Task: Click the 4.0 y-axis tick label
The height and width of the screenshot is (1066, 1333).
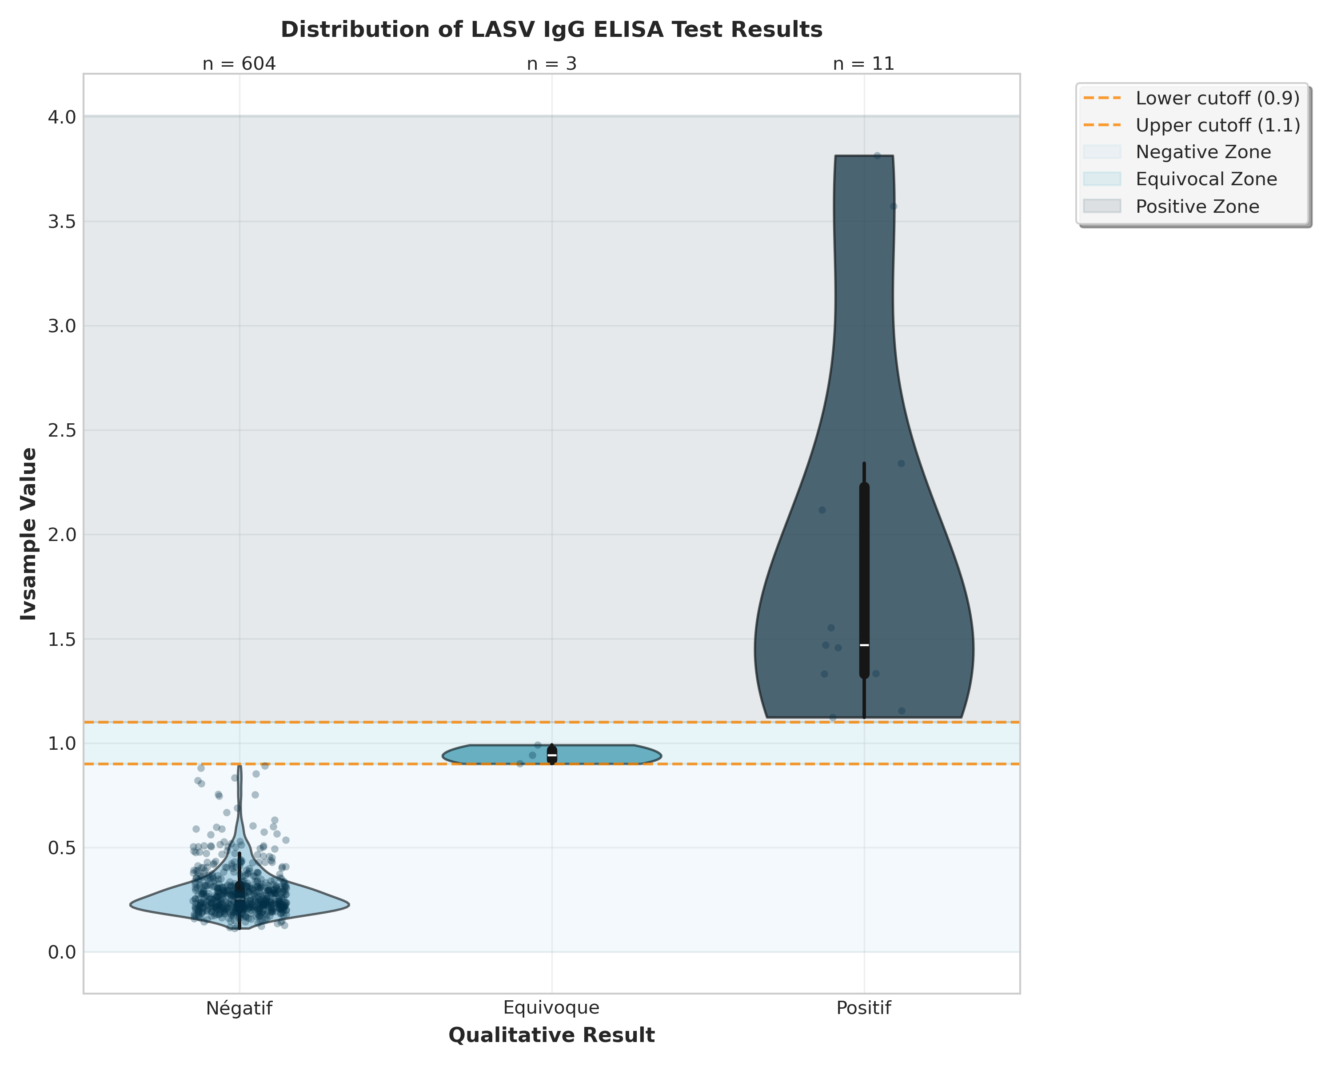Action: point(62,117)
